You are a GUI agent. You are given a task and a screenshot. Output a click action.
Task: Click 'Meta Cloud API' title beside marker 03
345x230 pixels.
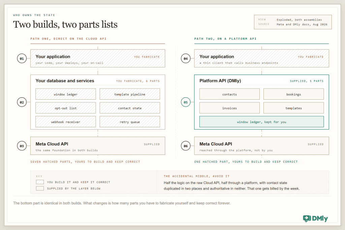pos(52,144)
